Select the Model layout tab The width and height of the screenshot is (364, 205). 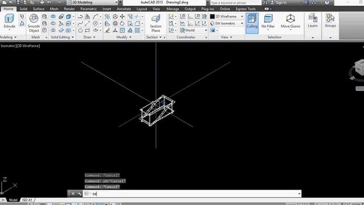tap(13, 200)
